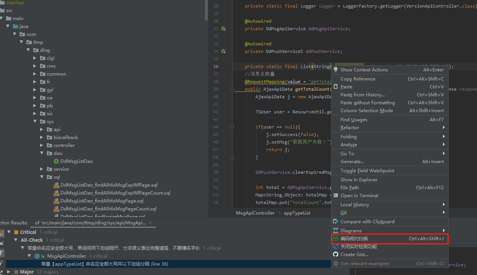Image resolution: width=477 pixels, height=275 pixels.
Task: Open the Go To submenu
Action: pyautogui.click(x=390, y=154)
